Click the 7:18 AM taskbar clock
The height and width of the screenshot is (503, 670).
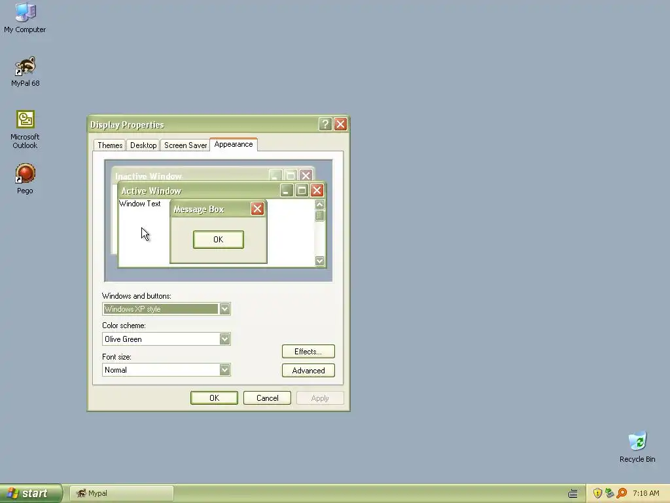point(646,493)
